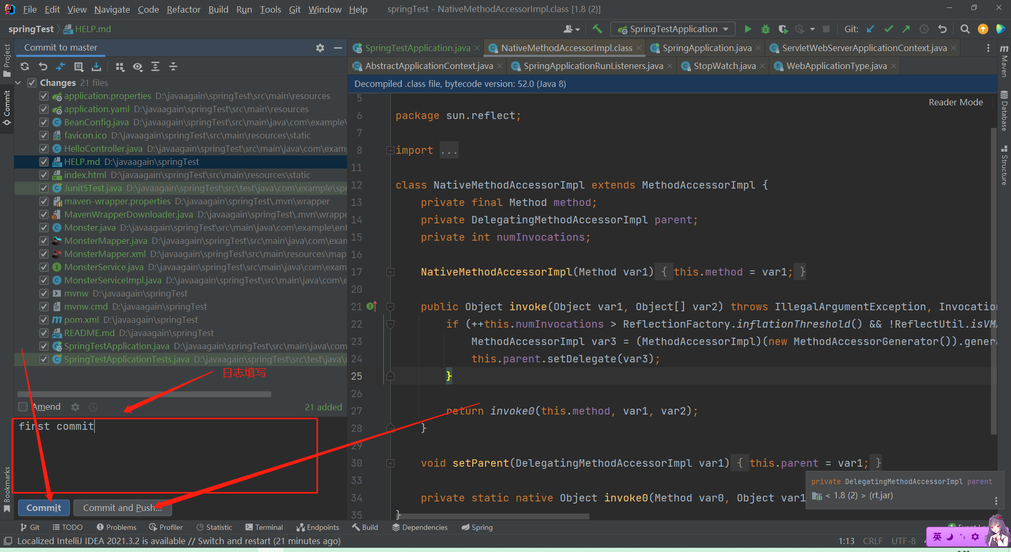Viewport: 1011px width, 552px height.
Task: Show Git history clock icon
Action: (924, 29)
